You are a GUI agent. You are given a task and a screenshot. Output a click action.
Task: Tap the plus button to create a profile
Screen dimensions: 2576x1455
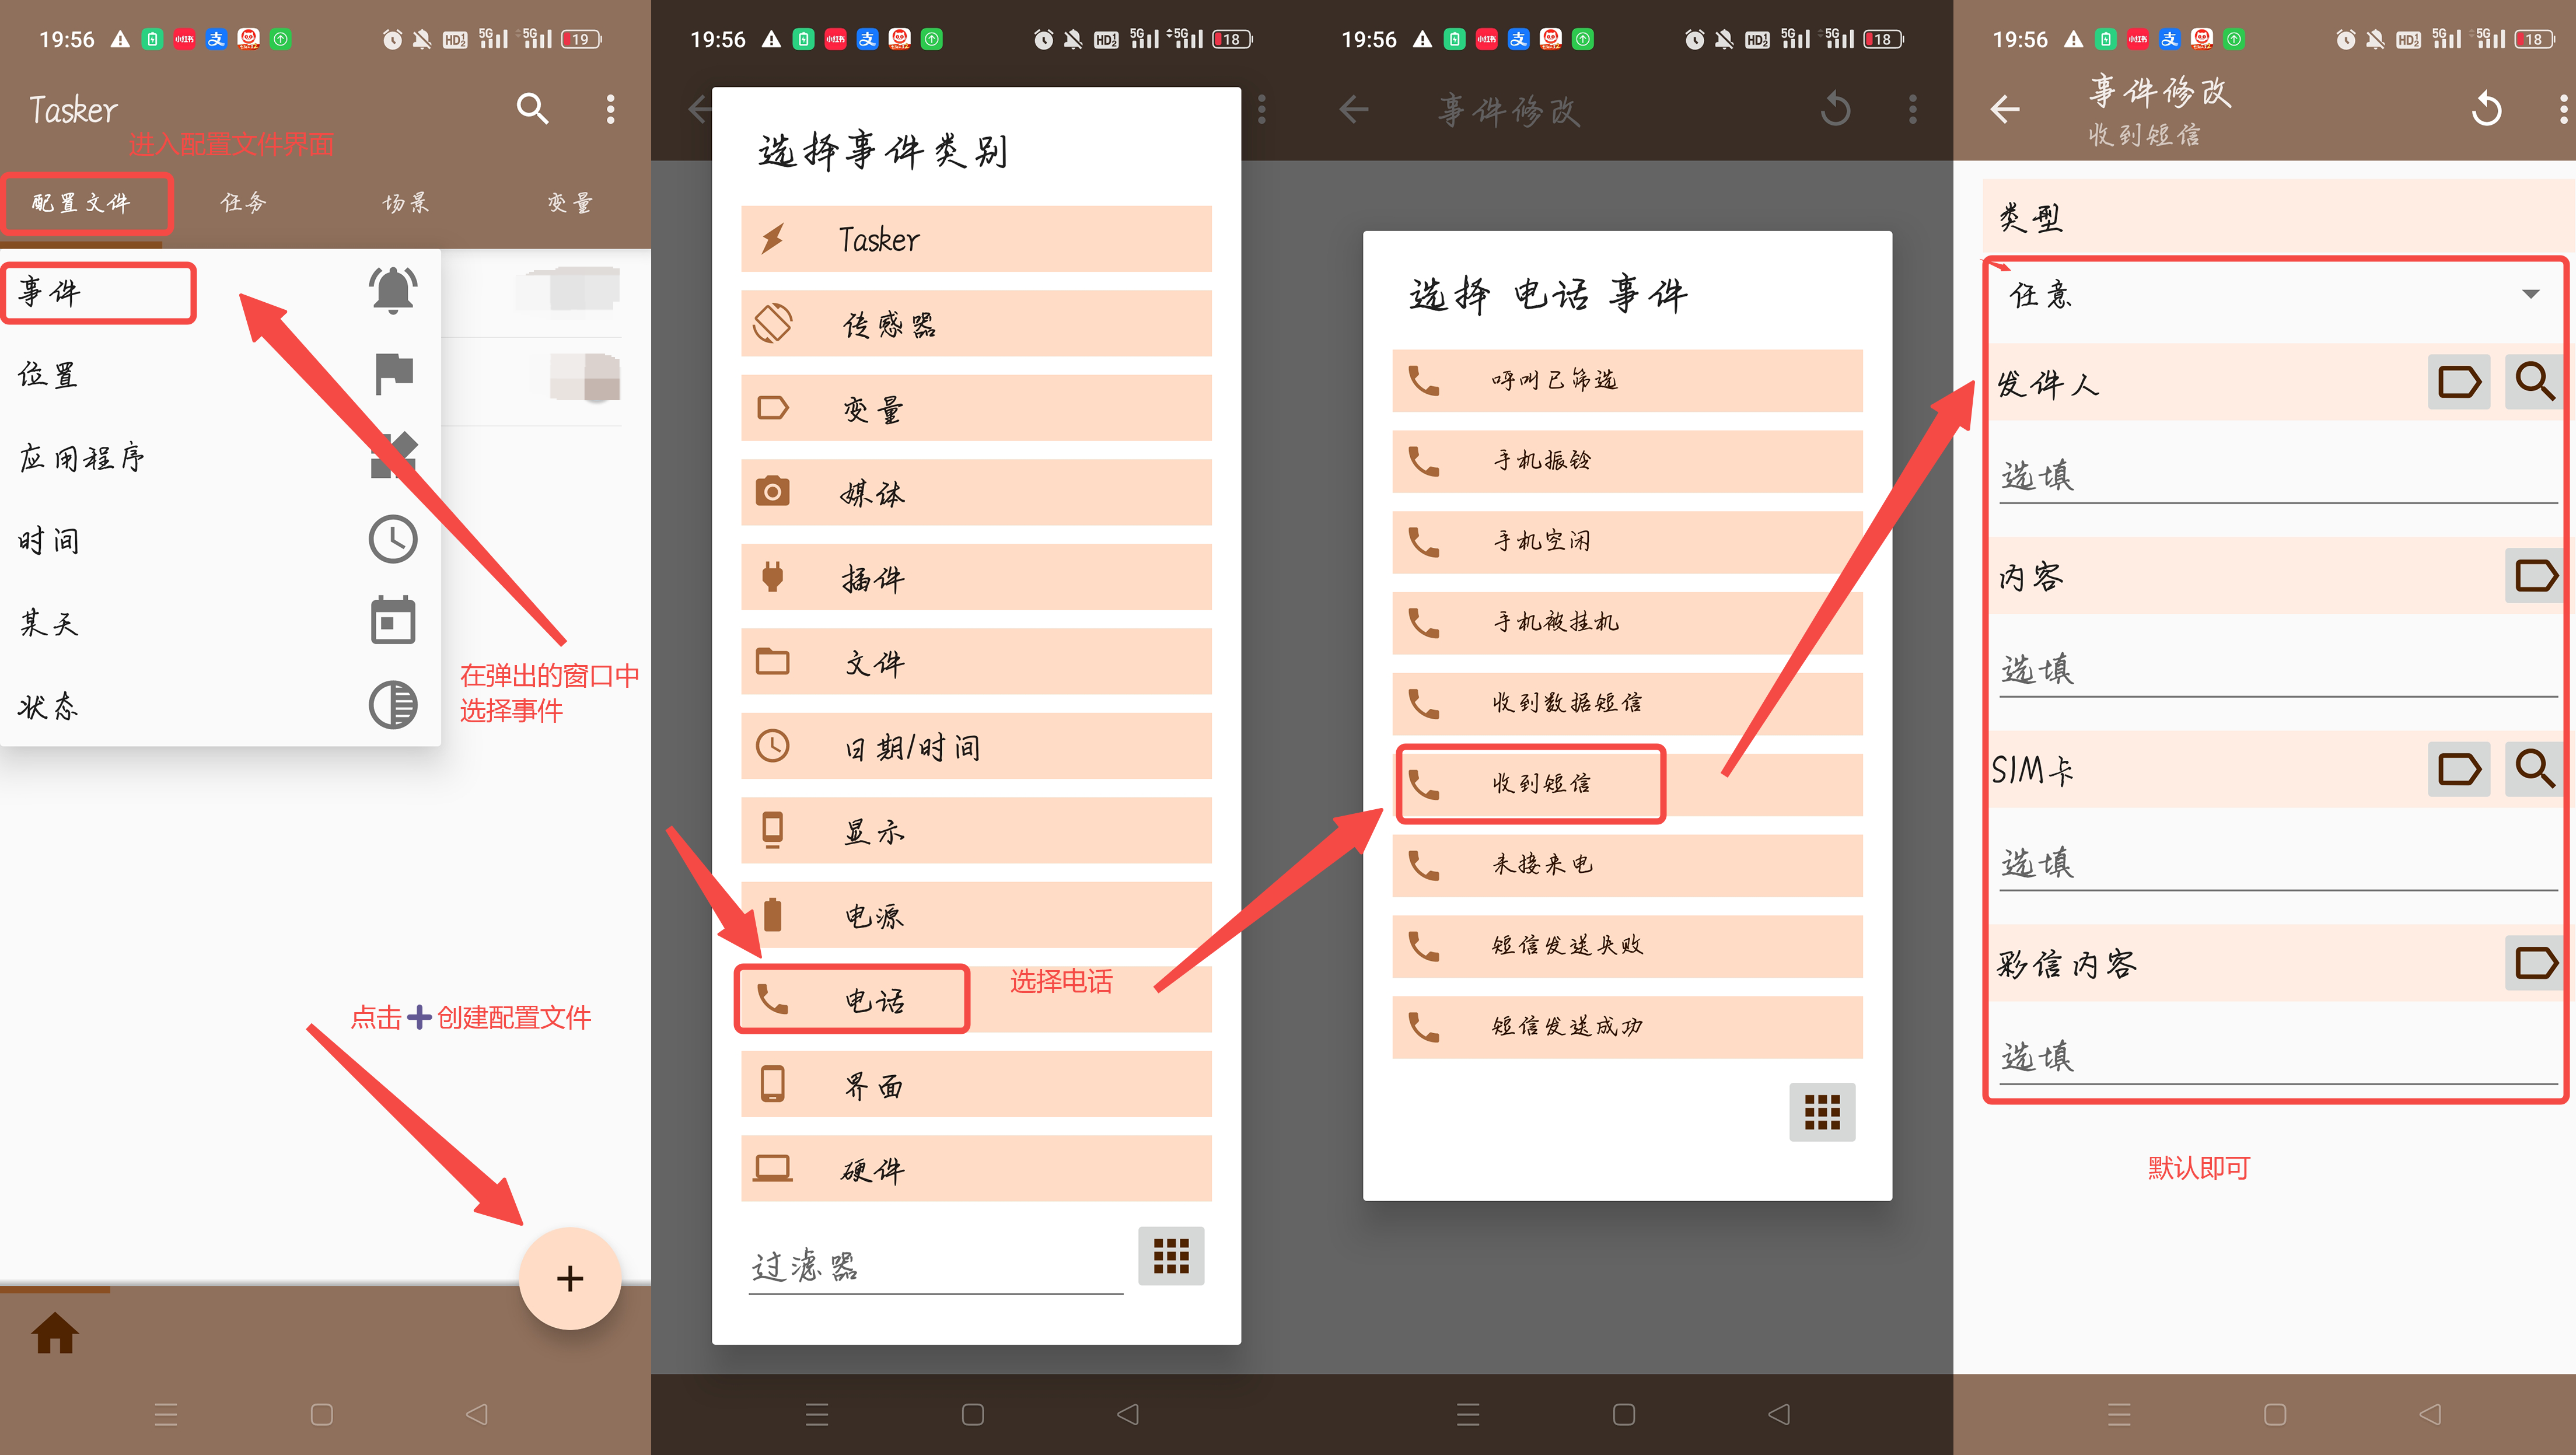(570, 1278)
